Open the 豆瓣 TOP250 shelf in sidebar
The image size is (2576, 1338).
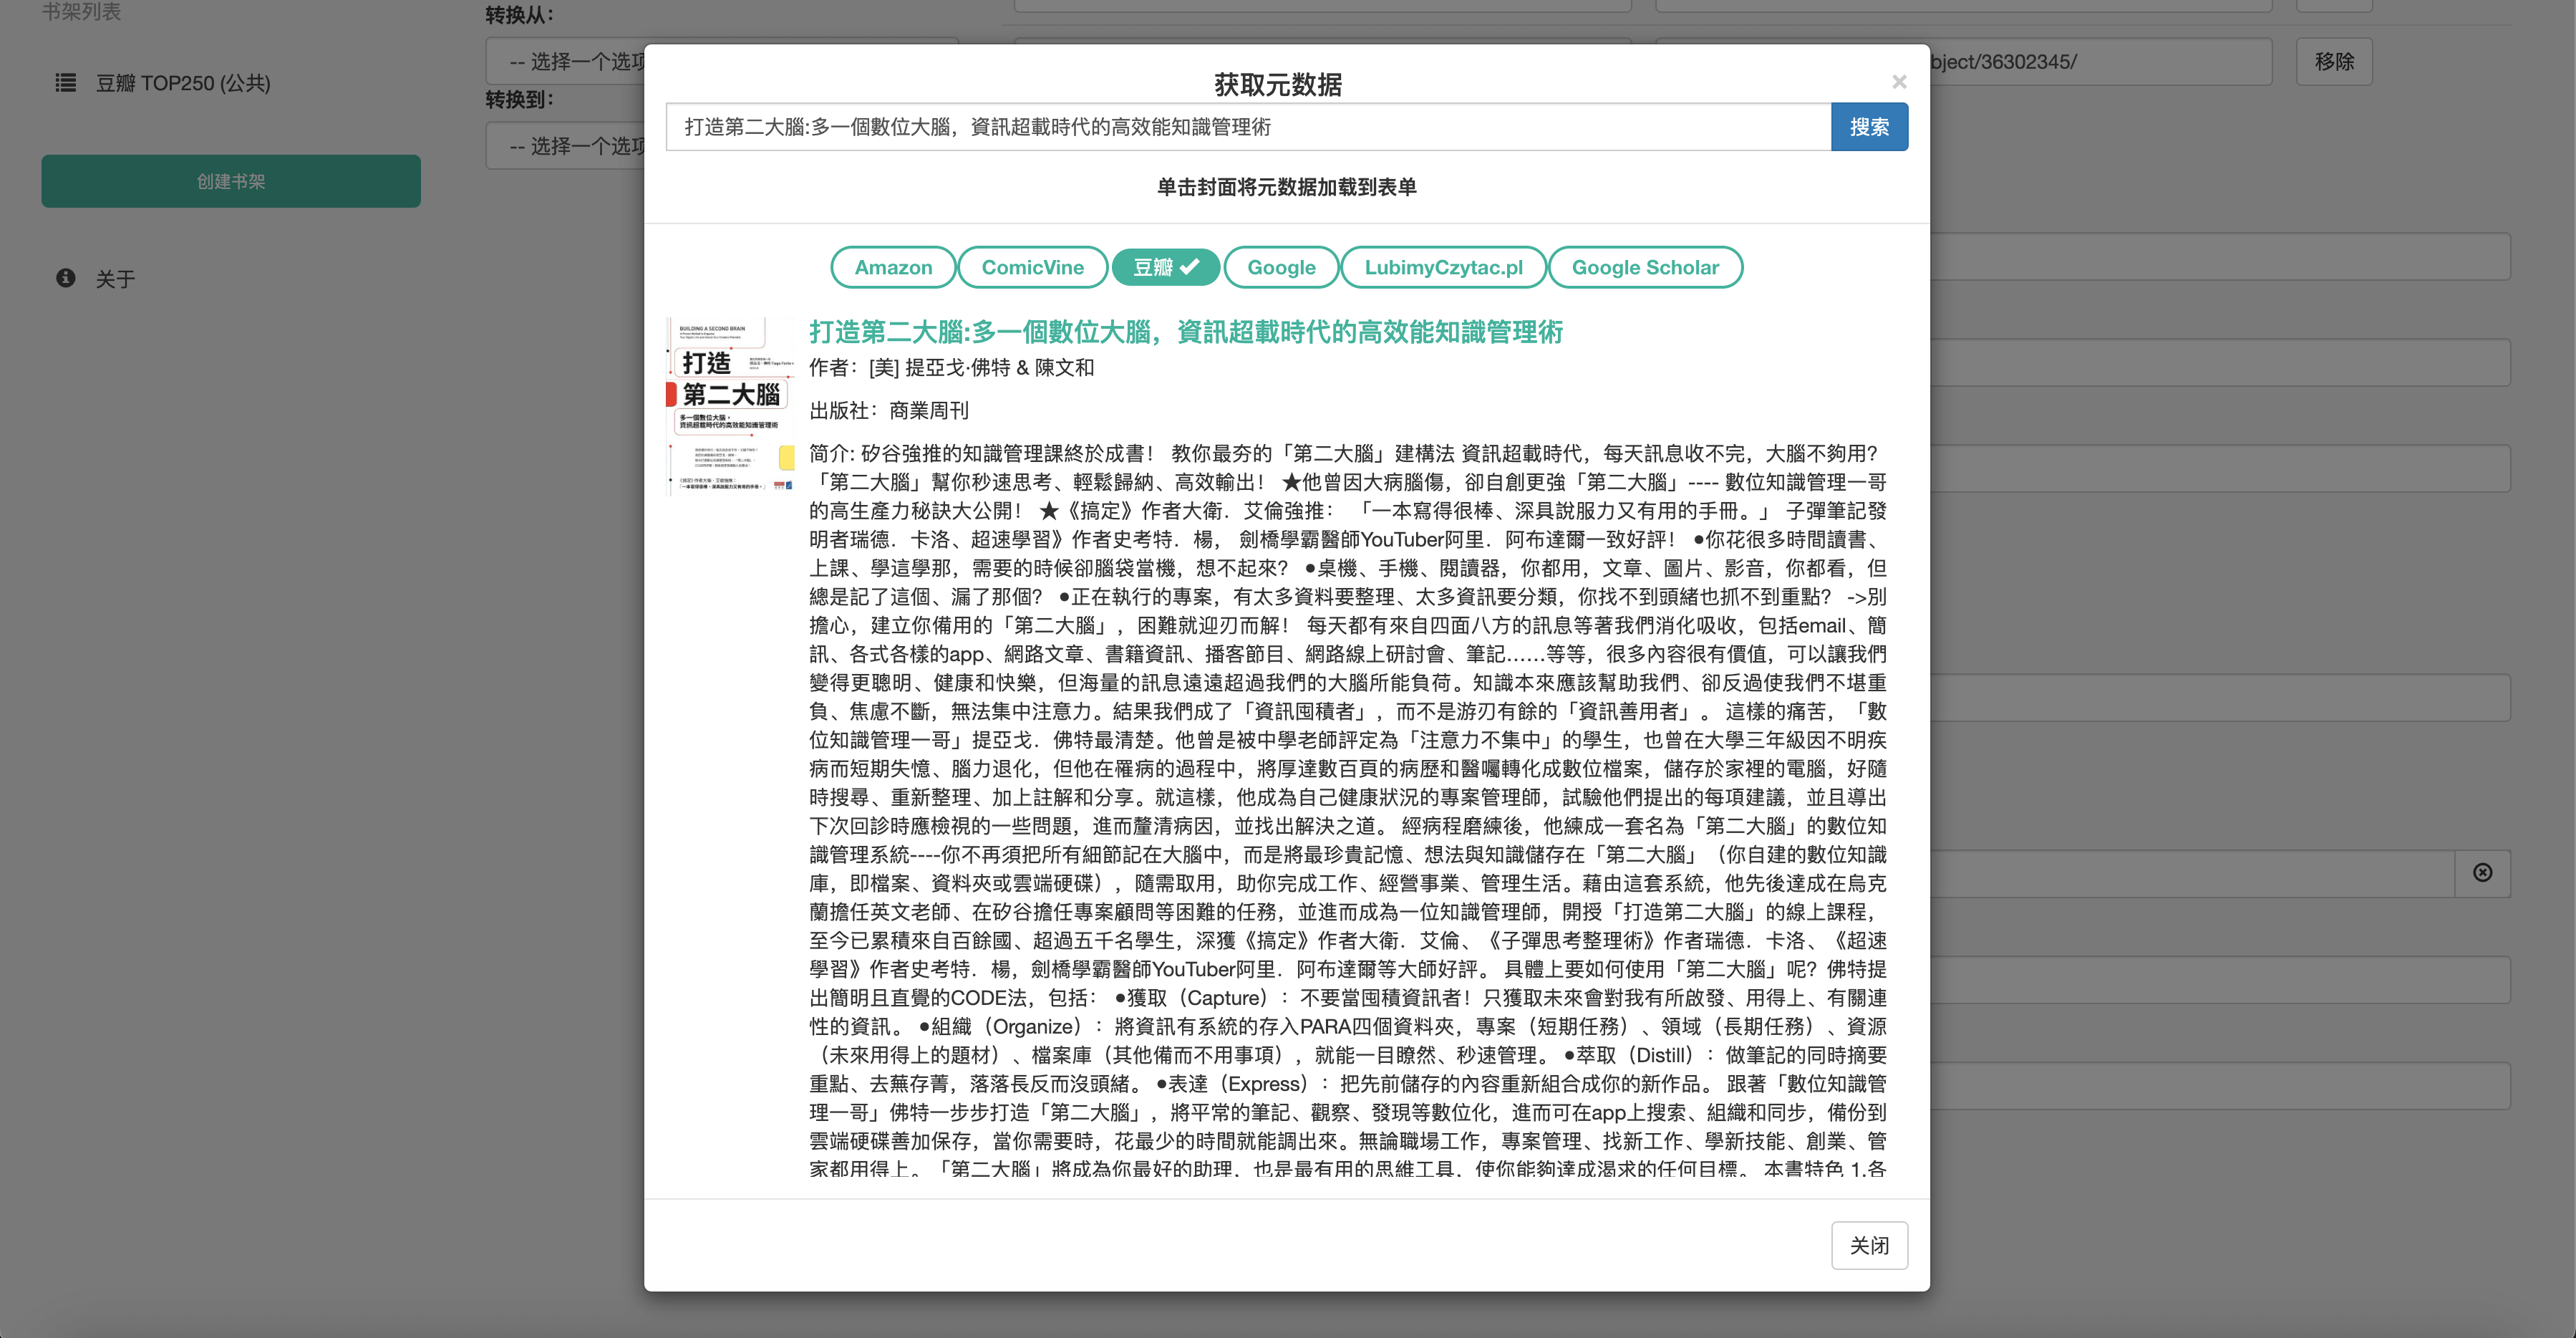coord(183,83)
